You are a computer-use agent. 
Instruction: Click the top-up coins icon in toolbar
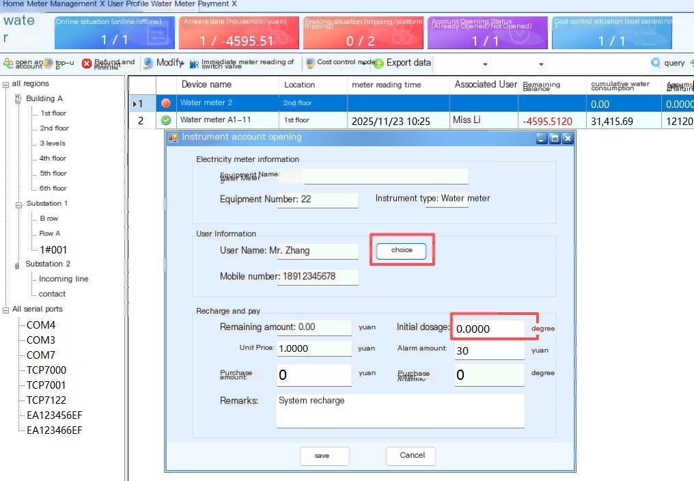point(48,64)
